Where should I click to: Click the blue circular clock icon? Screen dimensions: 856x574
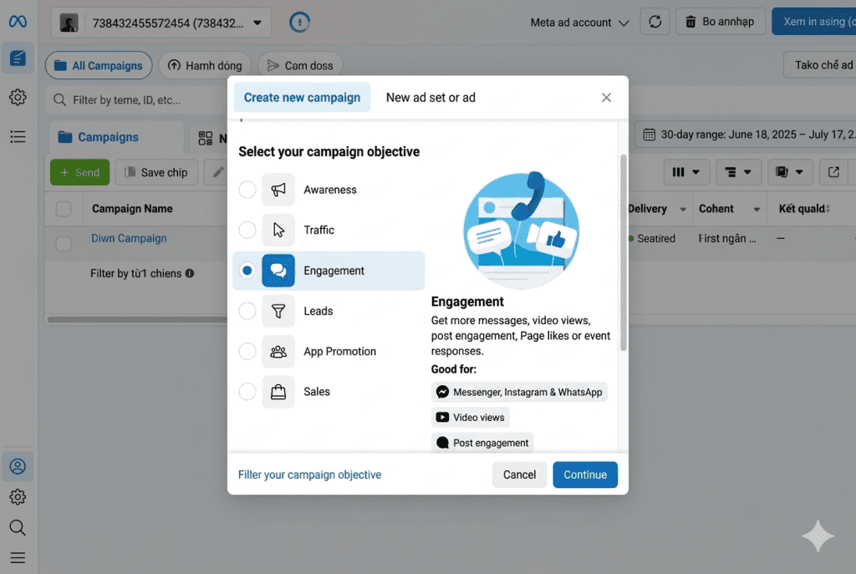click(x=299, y=23)
